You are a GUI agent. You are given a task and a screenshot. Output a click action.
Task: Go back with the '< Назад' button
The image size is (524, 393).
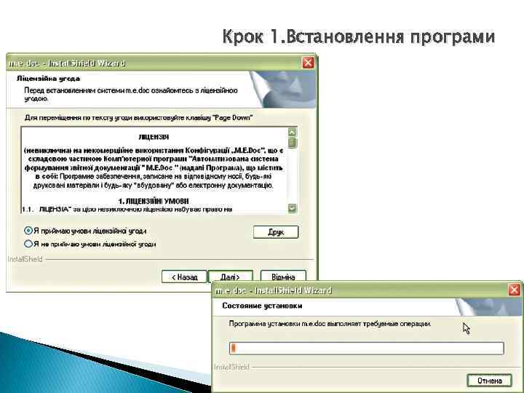(184, 277)
